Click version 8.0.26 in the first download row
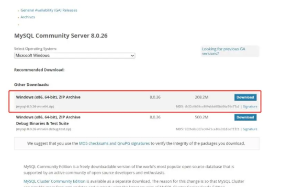The height and width of the screenshot is (187, 304). coord(155,97)
